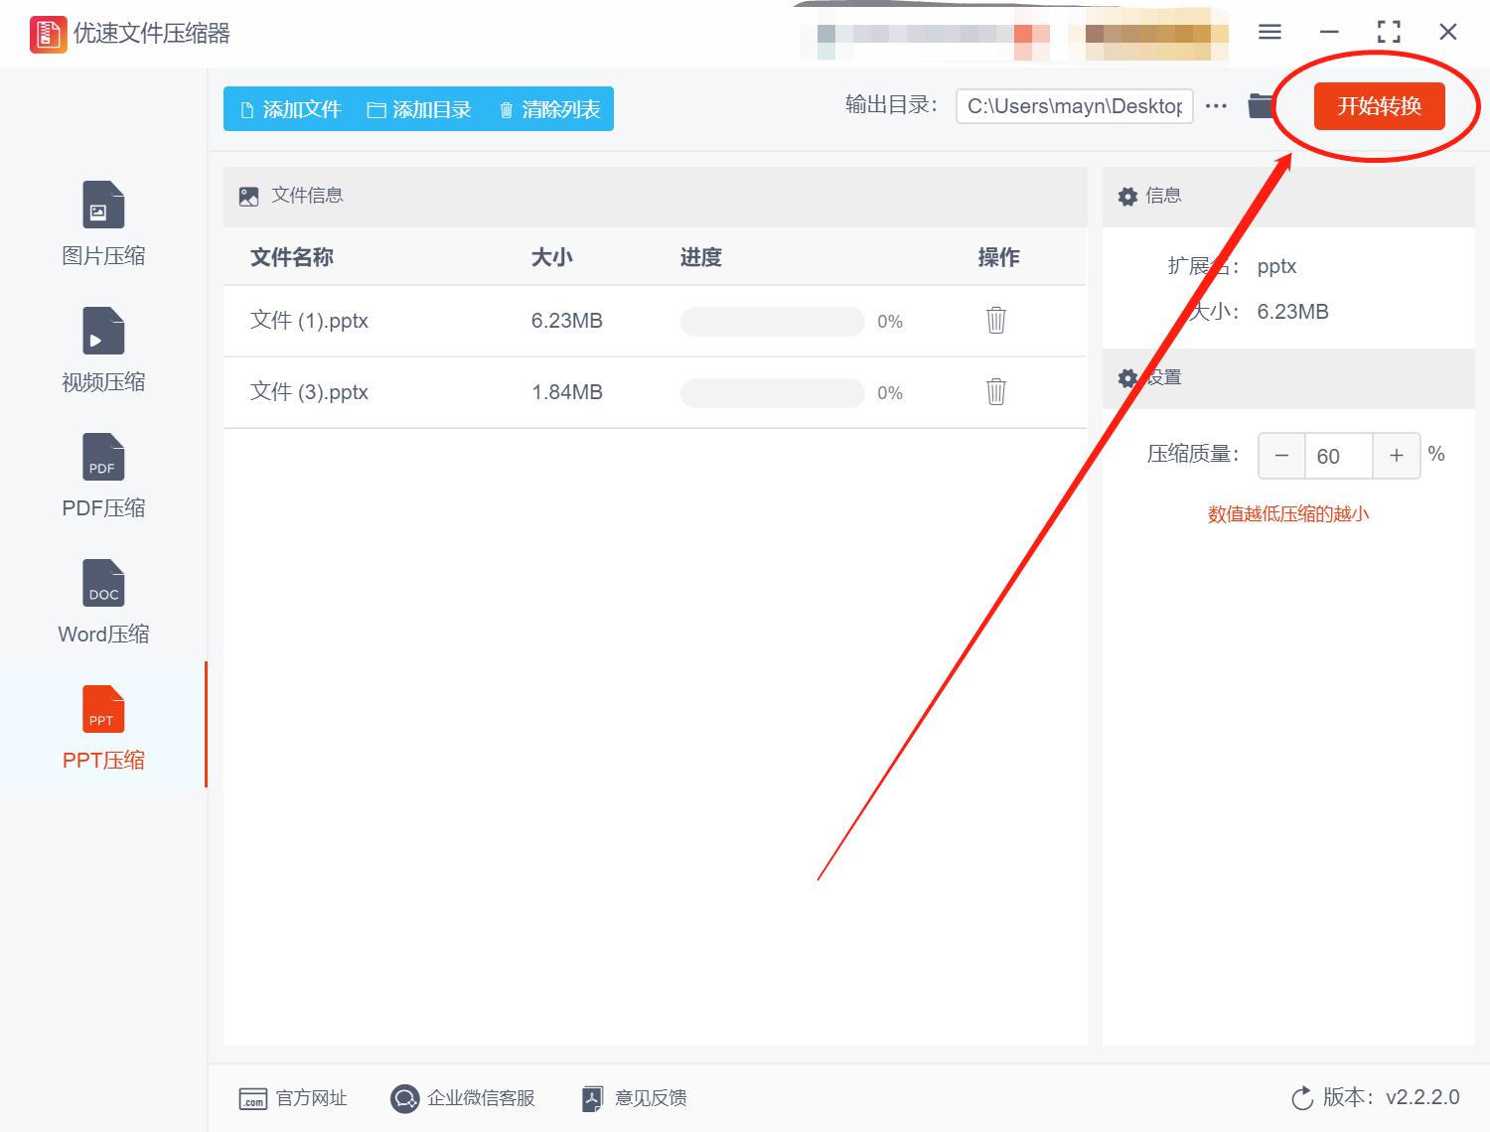Click 添加目录 to add a folder
This screenshot has height=1132, width=1490.
(420, 109)
